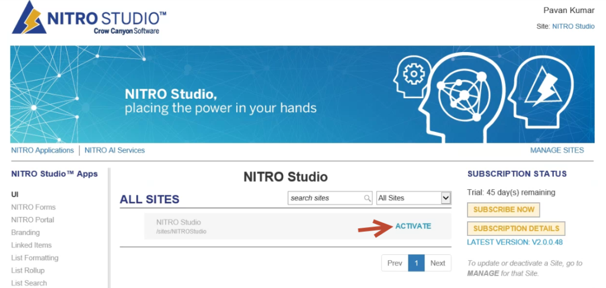Click the NITRO Studio site link in header
Viewport: 606px width, 288px height.
[x=573, y=27]
